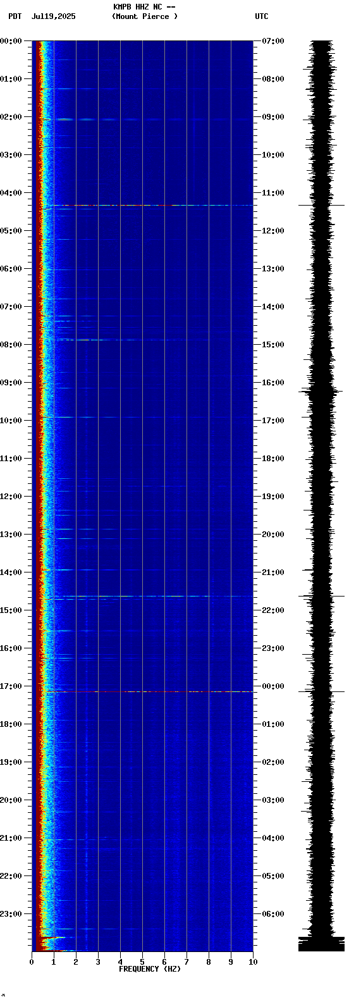349x1002 pixels.
Task: Click the 03:00 UTC time tick
Action: 273,800
